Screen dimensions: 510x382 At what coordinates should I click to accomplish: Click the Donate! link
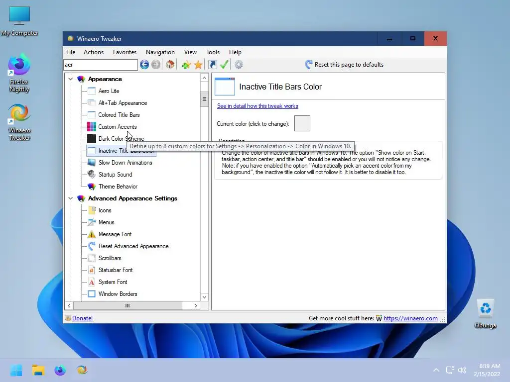[82, 318]
